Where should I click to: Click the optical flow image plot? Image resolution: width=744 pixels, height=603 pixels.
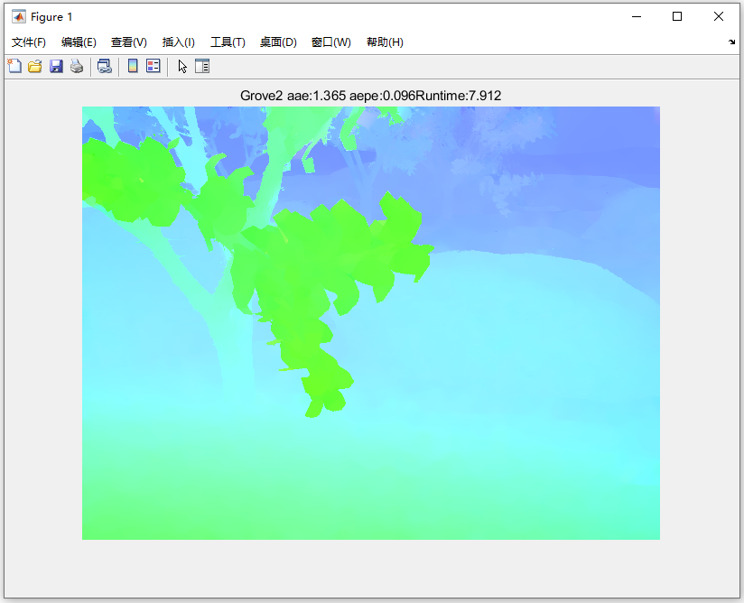pos(371,323)
